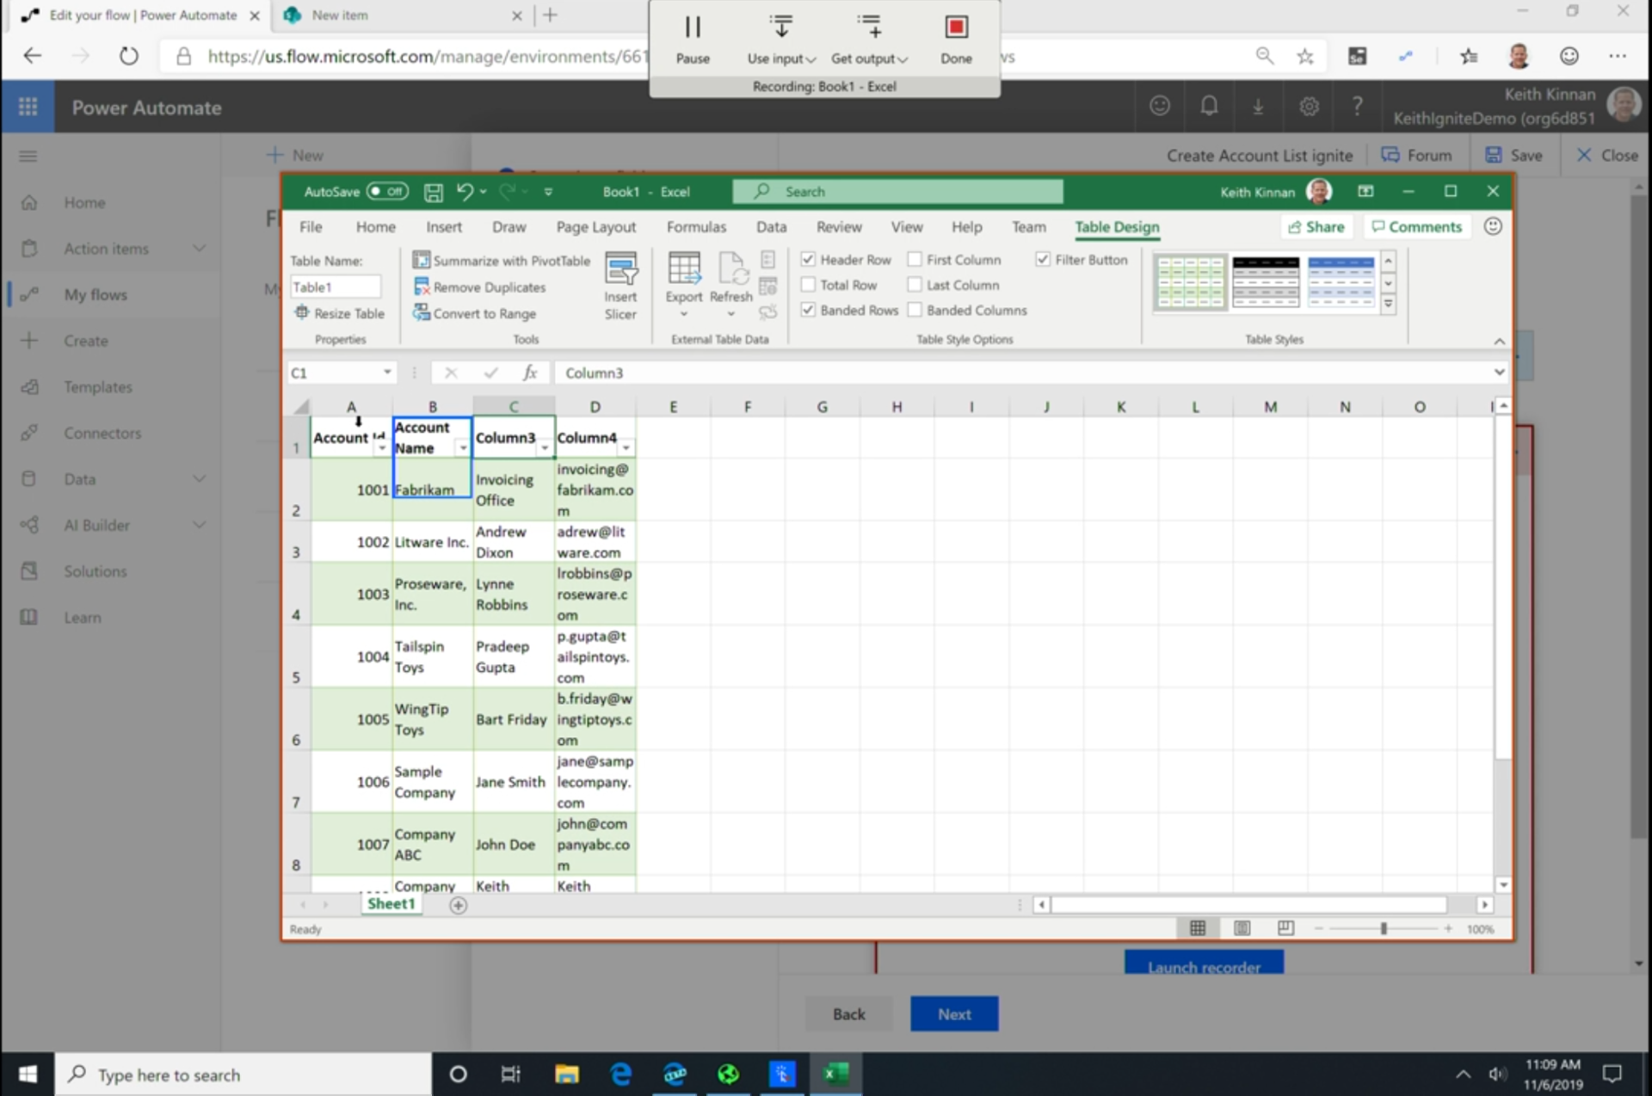Click Remove Duplicates tool

[479, 286]
